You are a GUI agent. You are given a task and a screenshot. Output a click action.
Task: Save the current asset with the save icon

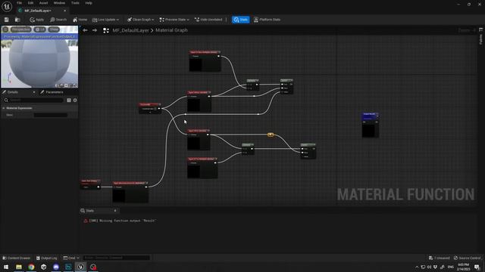(7, 20)
